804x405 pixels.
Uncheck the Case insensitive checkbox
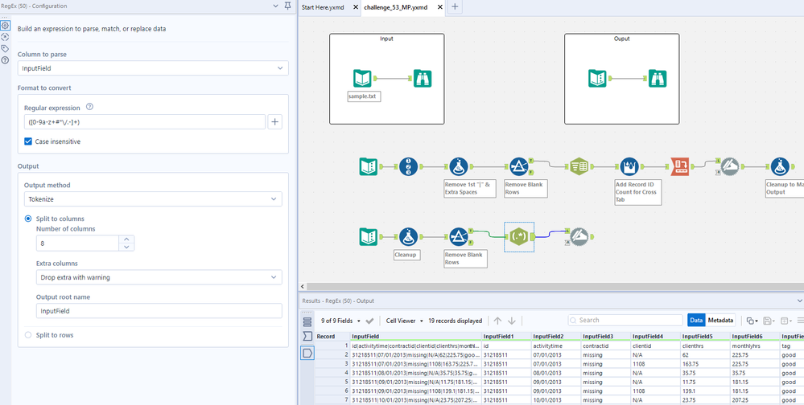click(29, 141)
